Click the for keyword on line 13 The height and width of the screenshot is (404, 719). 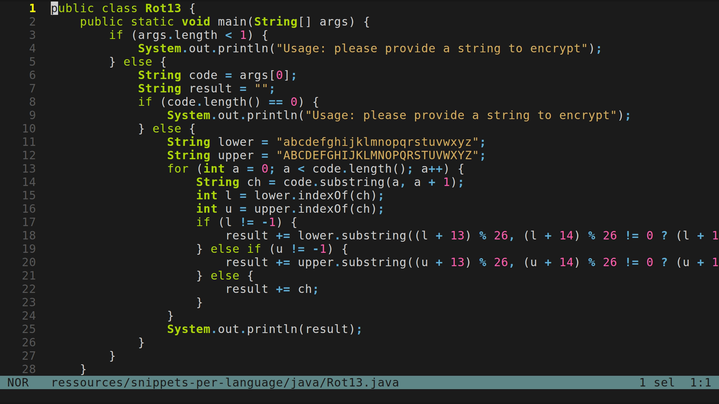coord(178,169)
